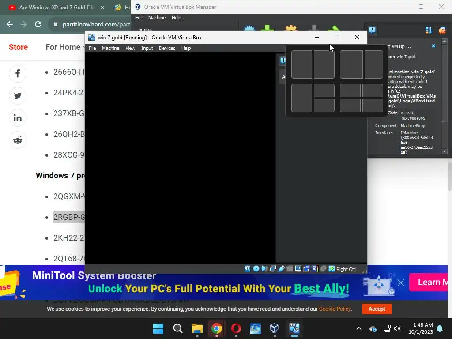Click the hard disk activity indicator in VM status bar

click(x=247, y=269)
